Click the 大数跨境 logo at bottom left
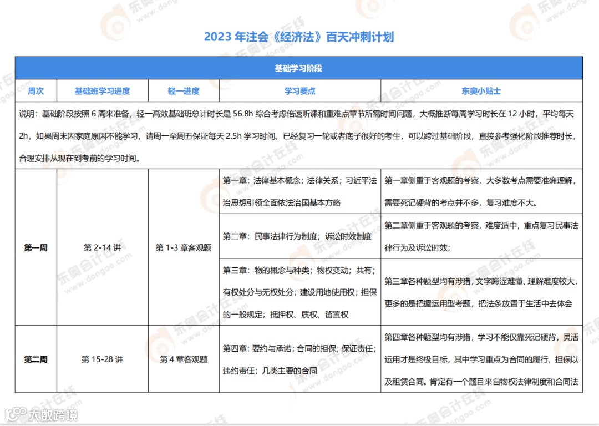 pyautogui.click(x=41, y=414)
